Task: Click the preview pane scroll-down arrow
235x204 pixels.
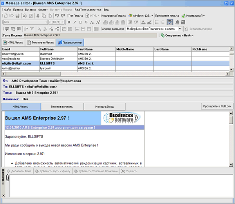Action: tap(231, 165)
